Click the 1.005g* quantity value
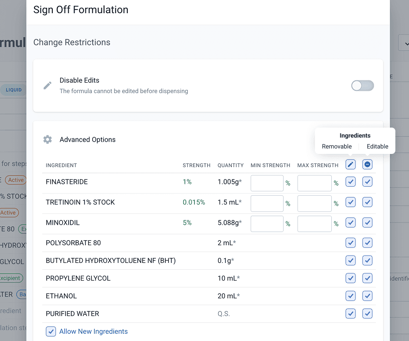This screenshot has height=341, width=409. click(x=229, y=182)
